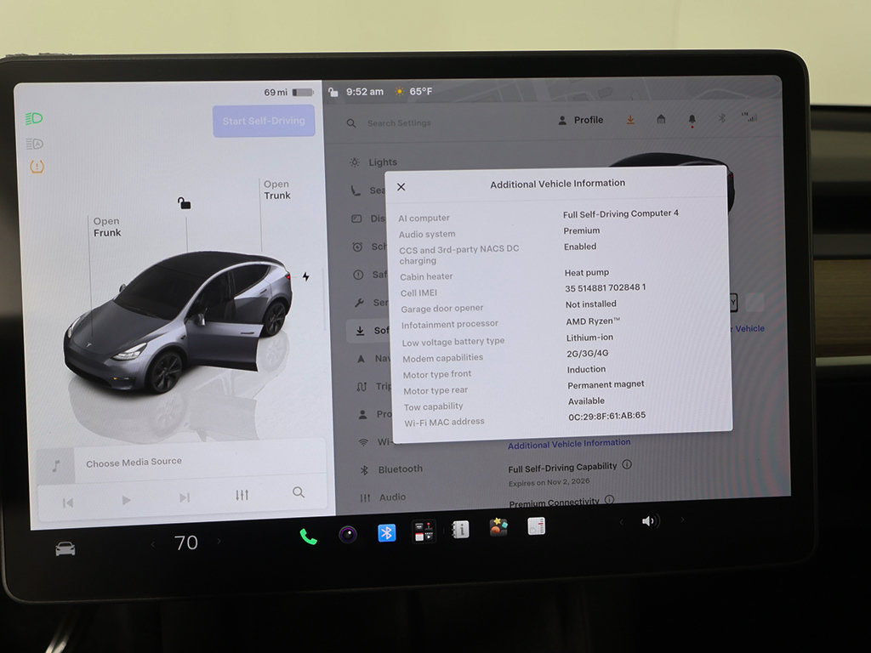
Task: Open the Dashcam camera app
Action: (x=348, y=535)
